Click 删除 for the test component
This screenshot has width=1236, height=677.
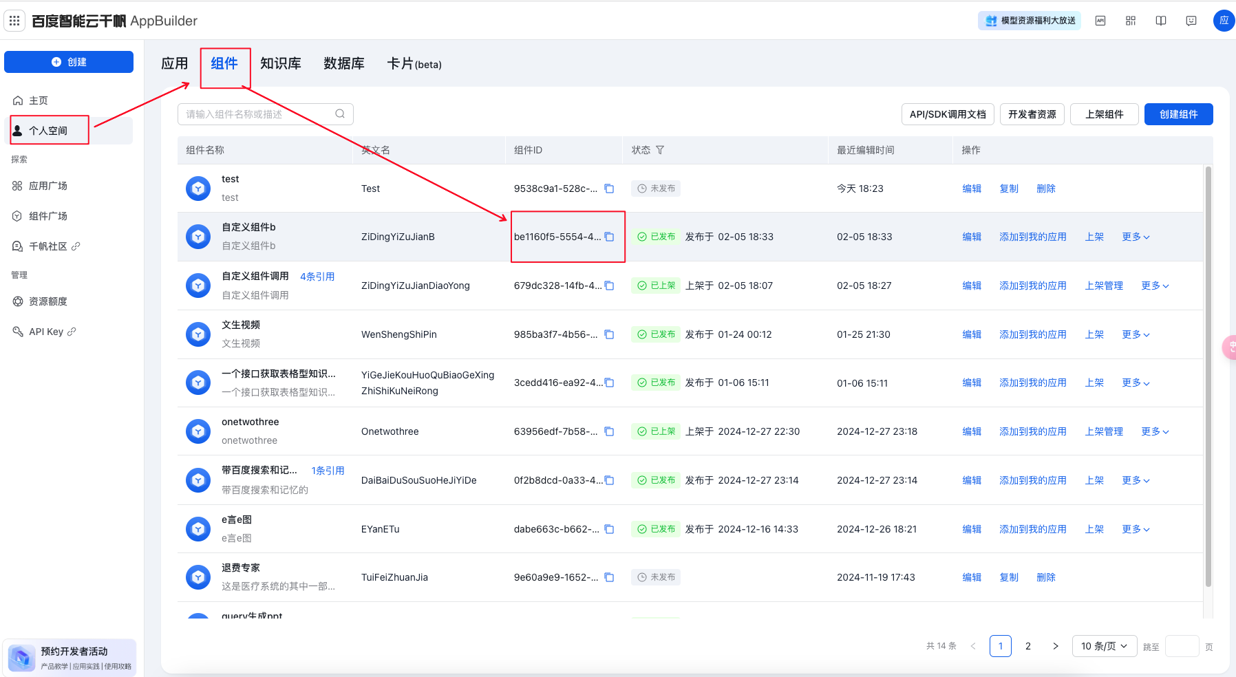pyautogui.click(x=1046, y=189)
